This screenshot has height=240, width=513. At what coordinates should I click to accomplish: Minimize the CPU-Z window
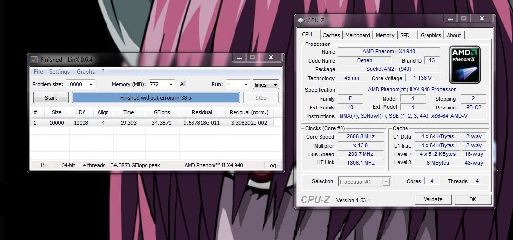pos(451,19)
